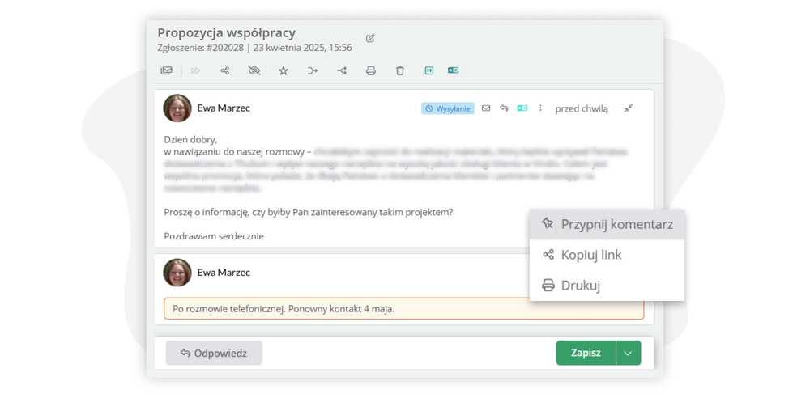This screenshot has width=810, height=398.
Task: Choose Drukuj in context menu
Action: point(607,285)
